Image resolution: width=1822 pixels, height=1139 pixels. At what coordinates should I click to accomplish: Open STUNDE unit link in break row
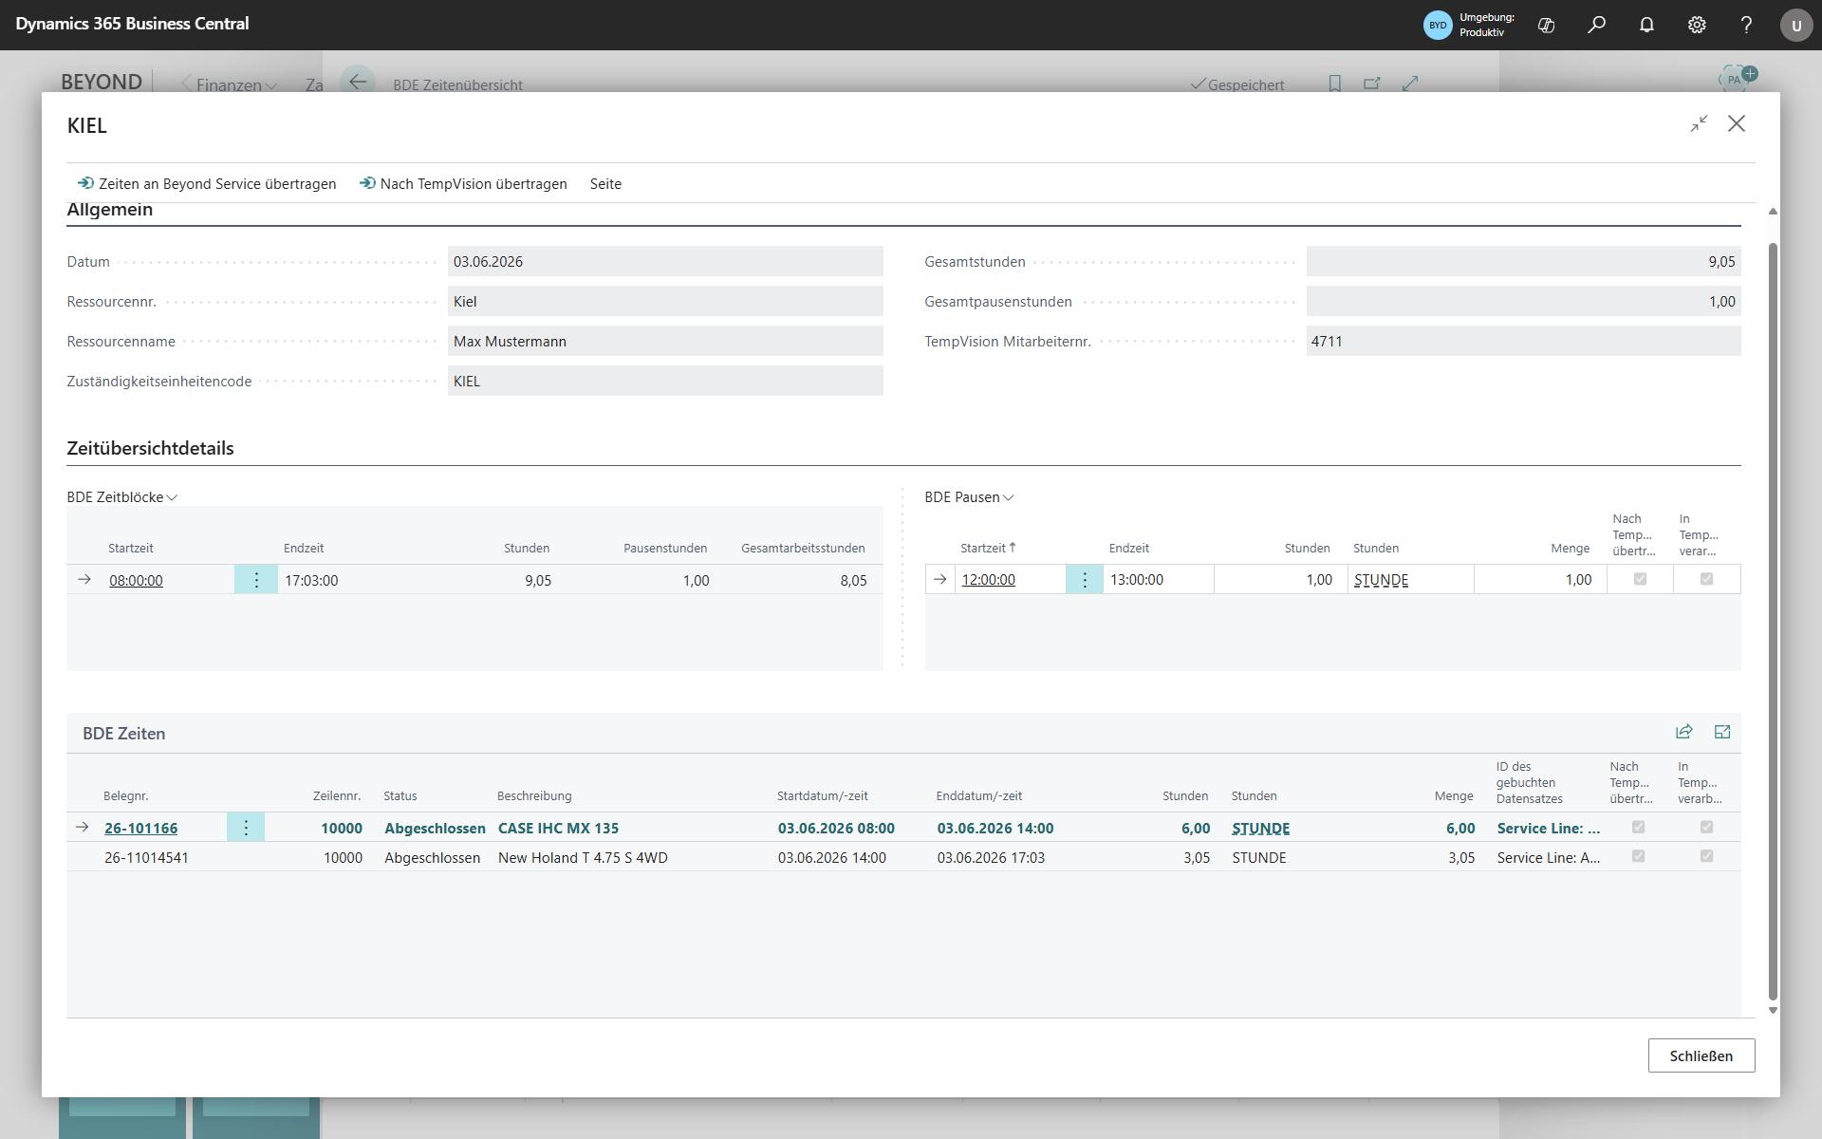point(1381,579)
